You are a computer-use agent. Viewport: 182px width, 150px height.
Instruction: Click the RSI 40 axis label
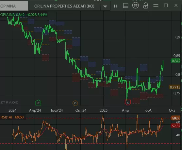coord(178,135)
